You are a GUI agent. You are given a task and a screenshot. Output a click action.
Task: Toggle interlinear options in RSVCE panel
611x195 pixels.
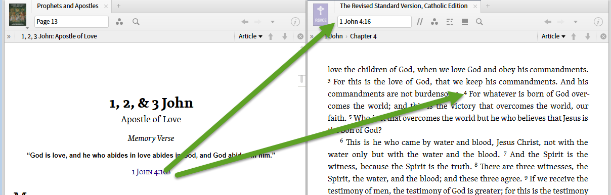[x=449, y=22]
